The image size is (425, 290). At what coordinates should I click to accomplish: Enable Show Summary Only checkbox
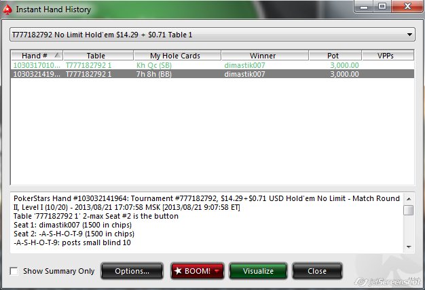[14, 271]
